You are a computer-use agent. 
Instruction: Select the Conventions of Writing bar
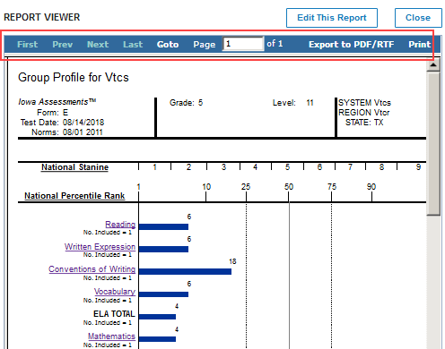point(185,271)
